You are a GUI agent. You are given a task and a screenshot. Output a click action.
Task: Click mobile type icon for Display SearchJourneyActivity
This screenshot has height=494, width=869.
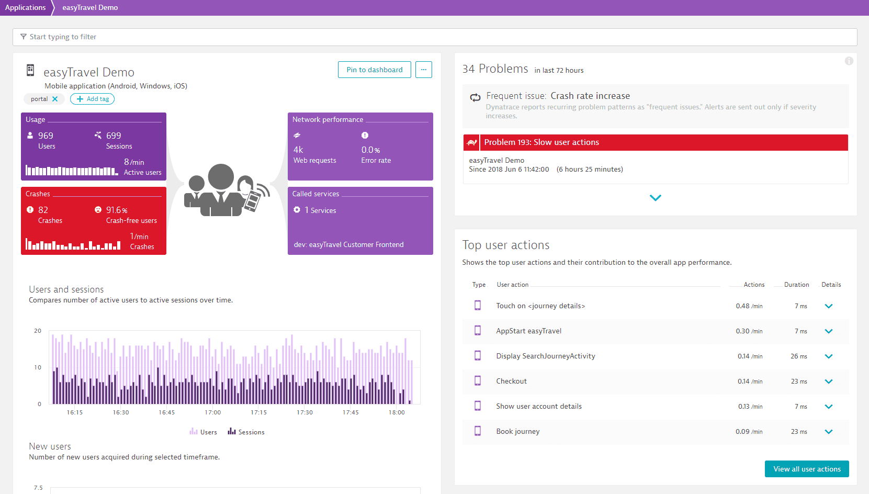tap(478, 355)
